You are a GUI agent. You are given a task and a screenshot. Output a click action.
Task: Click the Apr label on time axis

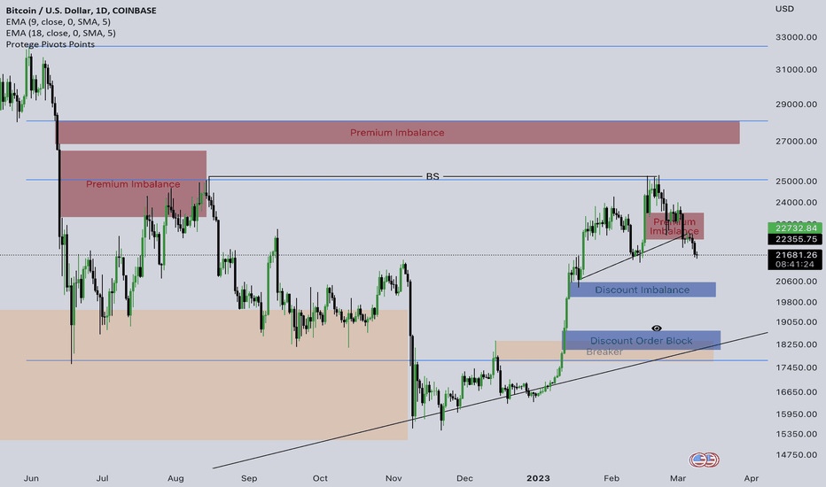752,478
